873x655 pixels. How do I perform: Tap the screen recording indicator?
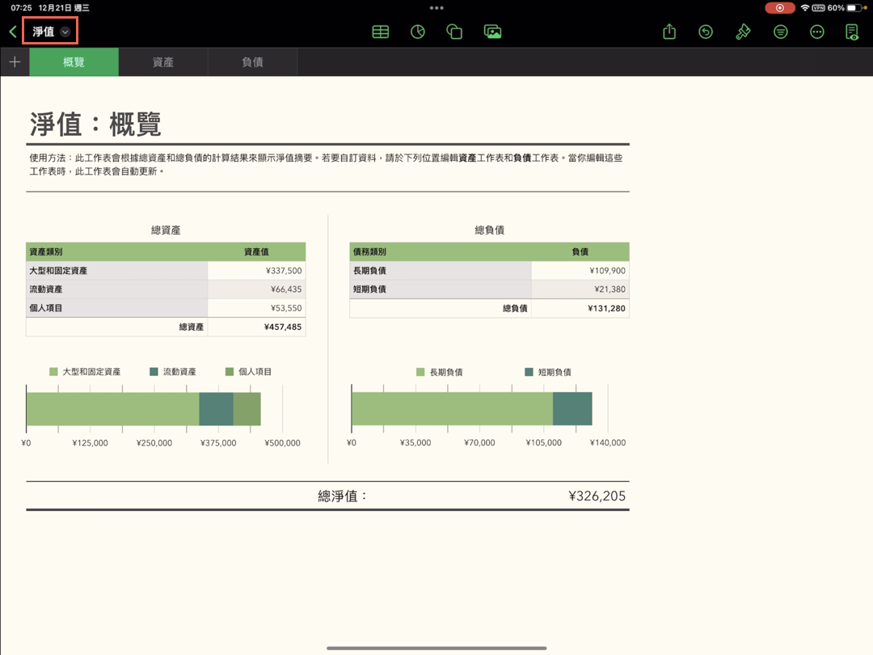pyautogui.click(x=779, y=8)
